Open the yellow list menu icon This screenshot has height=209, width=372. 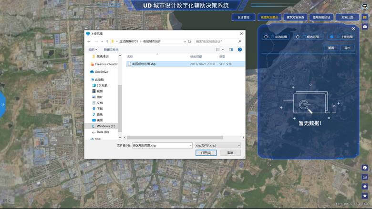(x=365, y=17)
